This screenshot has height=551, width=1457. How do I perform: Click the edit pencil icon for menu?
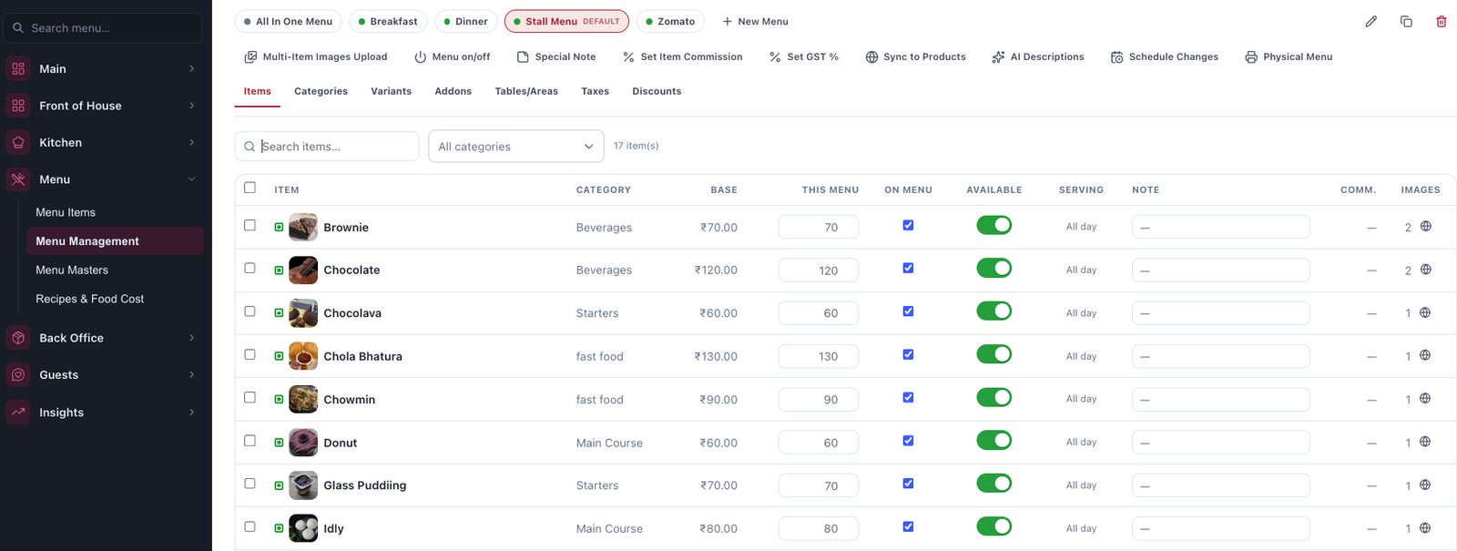(1370, 21)
